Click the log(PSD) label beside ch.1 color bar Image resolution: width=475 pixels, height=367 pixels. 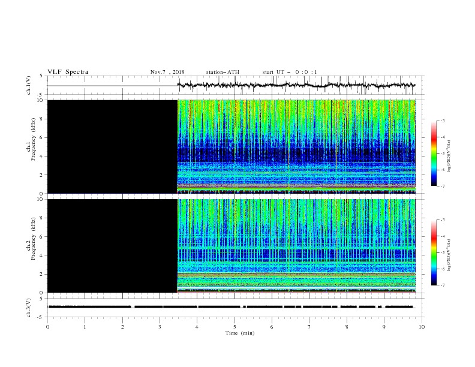(449, 157)
